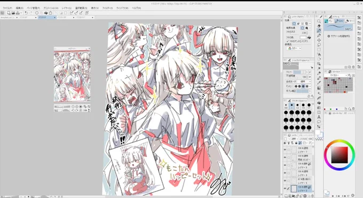Click the New document toolbar icon
The width and height of the screenshot is (363, 198).
9,13
